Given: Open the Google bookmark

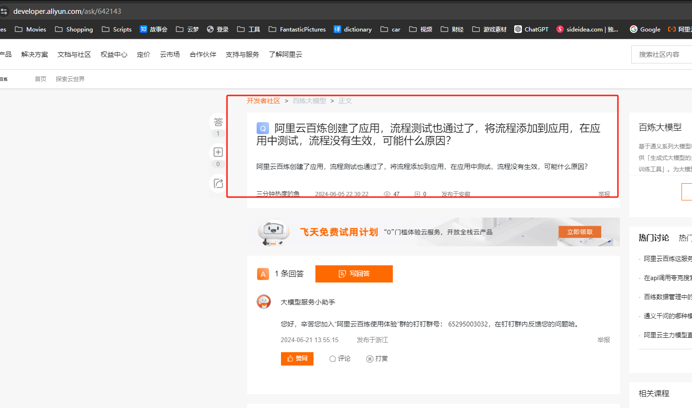Looking at the screenshot, I should coord(645,29).
